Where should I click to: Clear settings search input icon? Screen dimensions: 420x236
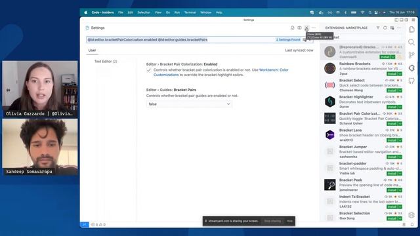click(x=304, y=39)
